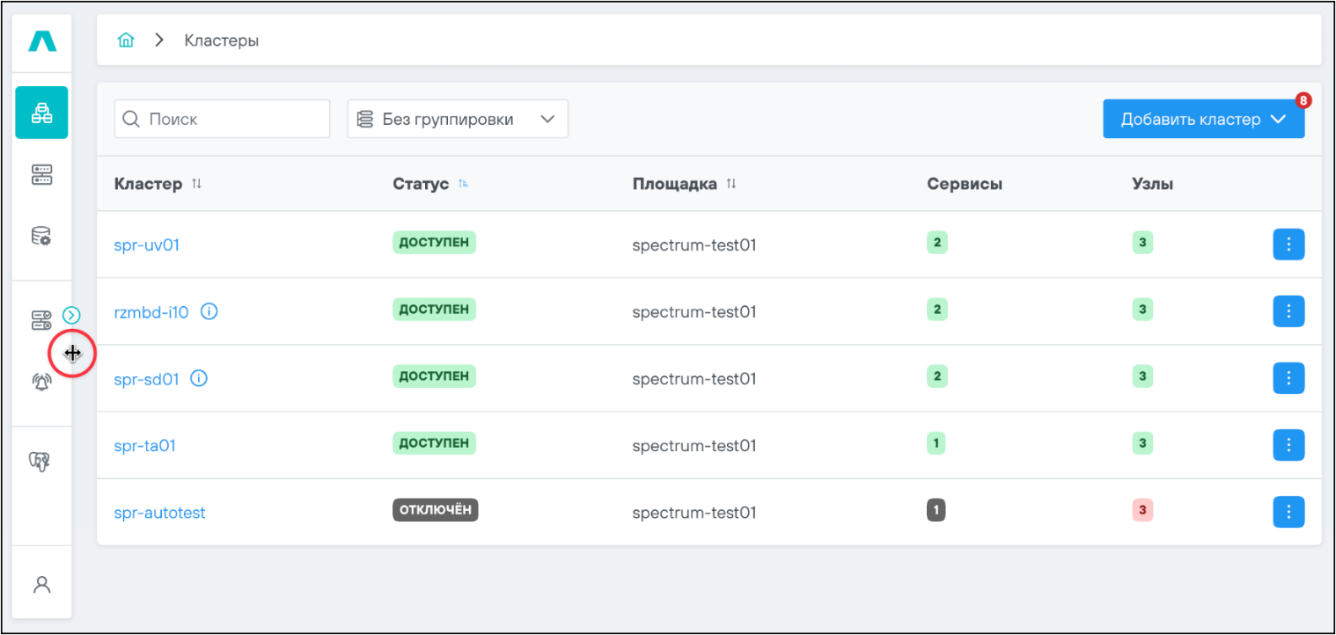1336x635 pixels.
Task: Sort table by 'Площадка' column
Action: click(730, 184)
